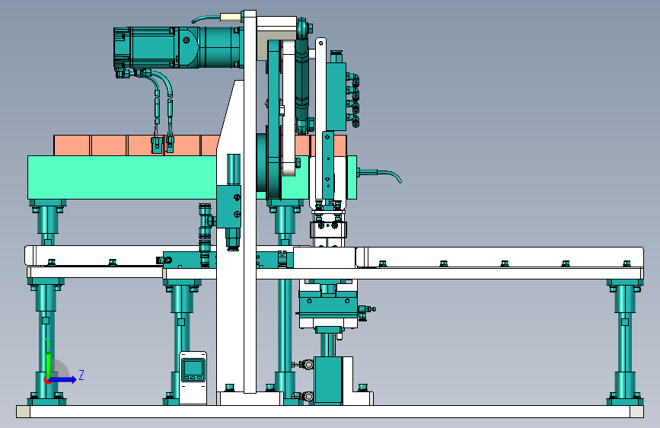Click the pneumatic T-fitting left of the vertical plate
The width and height of the screenshot is (660, 428).
tap(206, 235)
